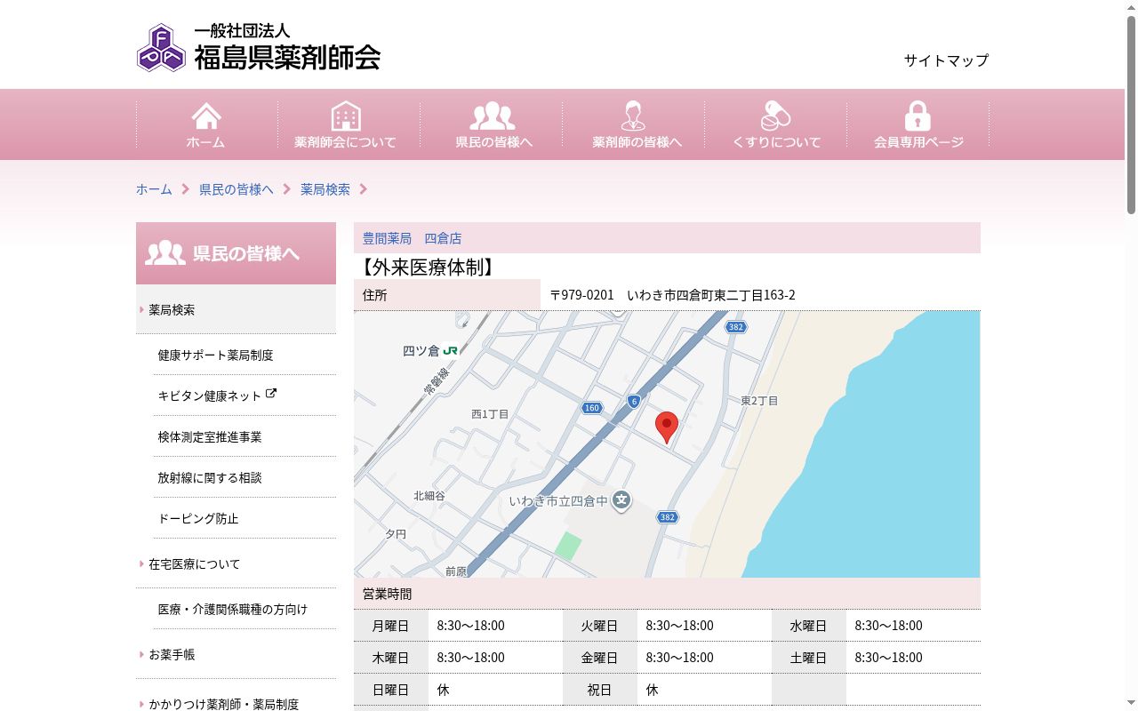Click the 豊間薬局 四倉店 pharmacy title

pos(412,238)
